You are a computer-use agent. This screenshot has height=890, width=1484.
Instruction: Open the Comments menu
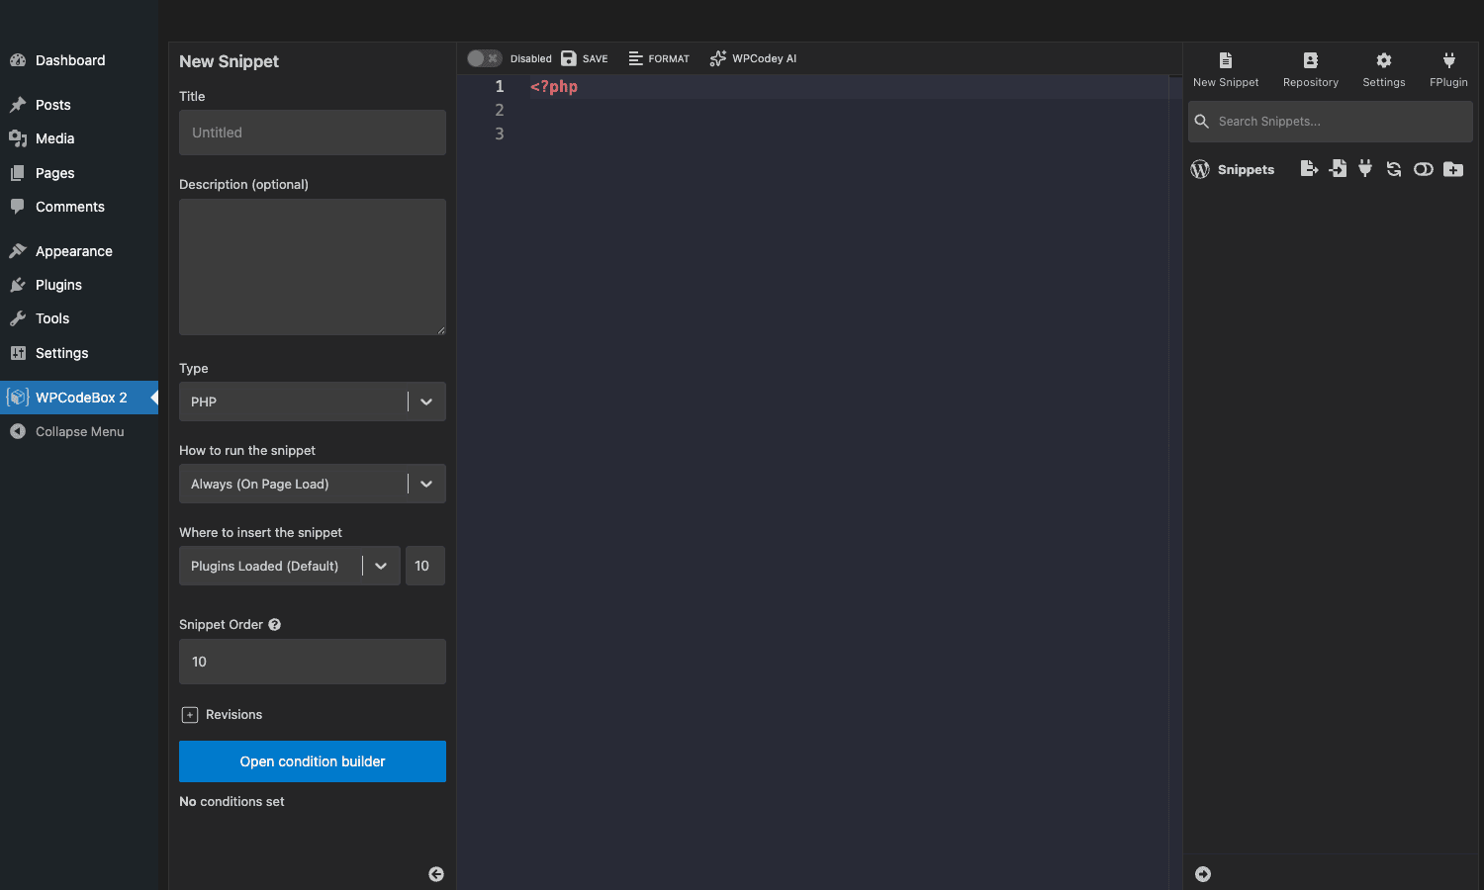click(79, 207)
